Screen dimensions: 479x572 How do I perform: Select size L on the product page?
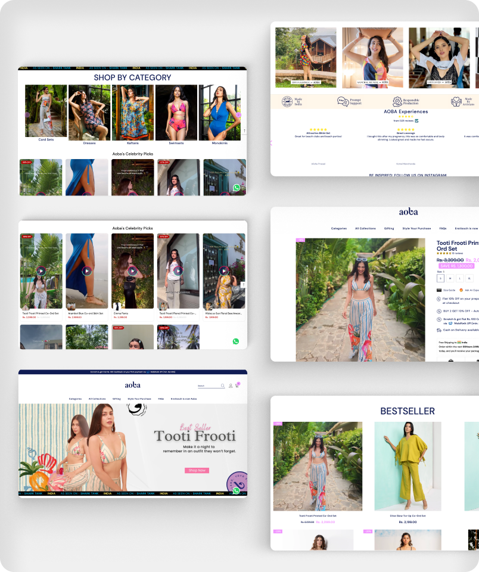(x=460, y=278)
